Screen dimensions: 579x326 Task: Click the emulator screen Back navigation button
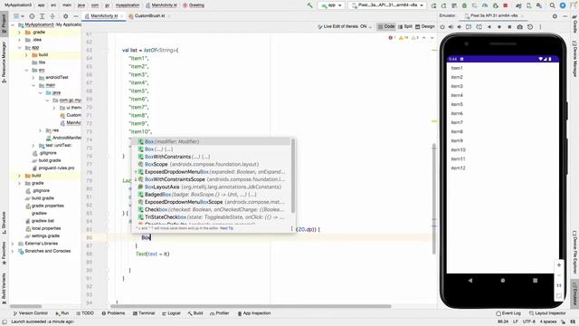470,281
